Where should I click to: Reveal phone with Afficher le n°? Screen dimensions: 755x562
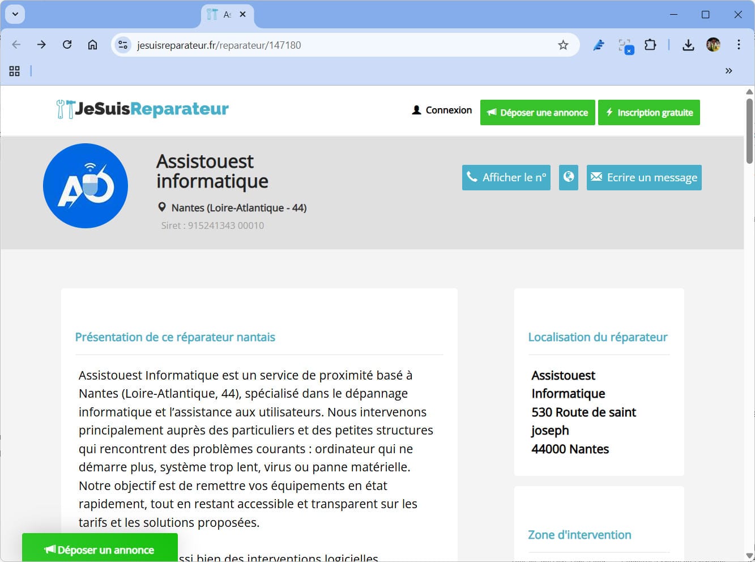pos(506,177)
